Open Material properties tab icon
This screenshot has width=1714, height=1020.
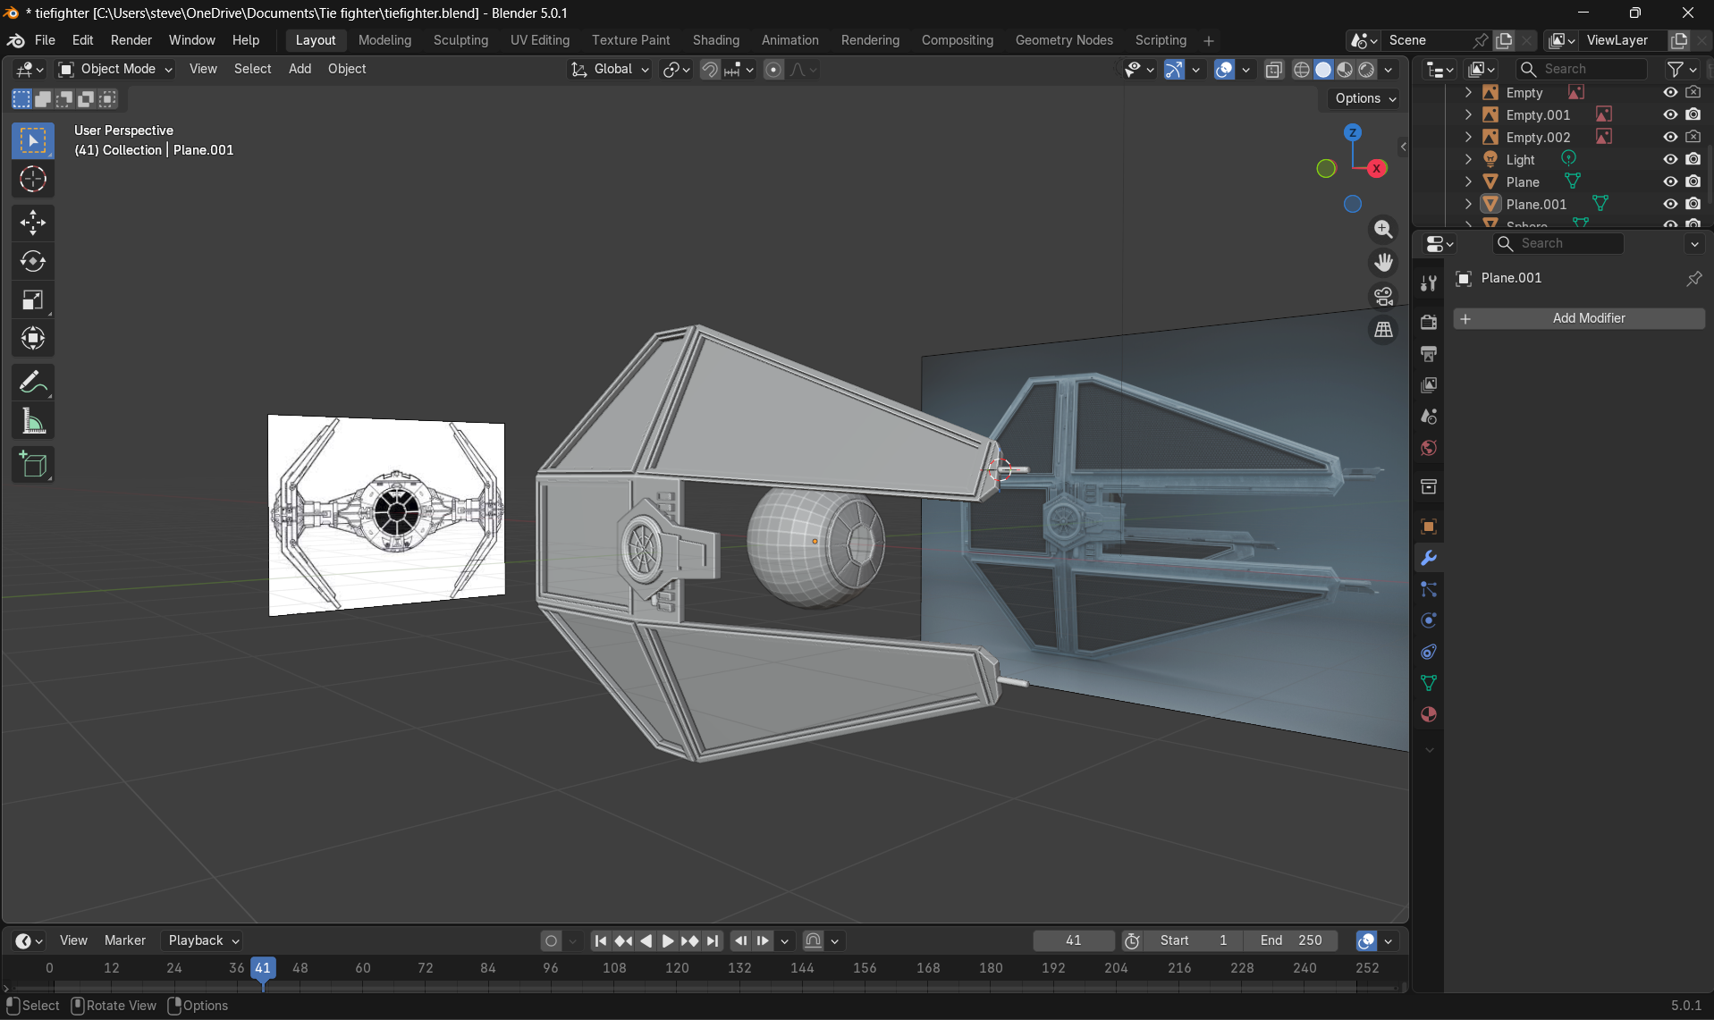pyautogui.click(x=1429, y=714)
